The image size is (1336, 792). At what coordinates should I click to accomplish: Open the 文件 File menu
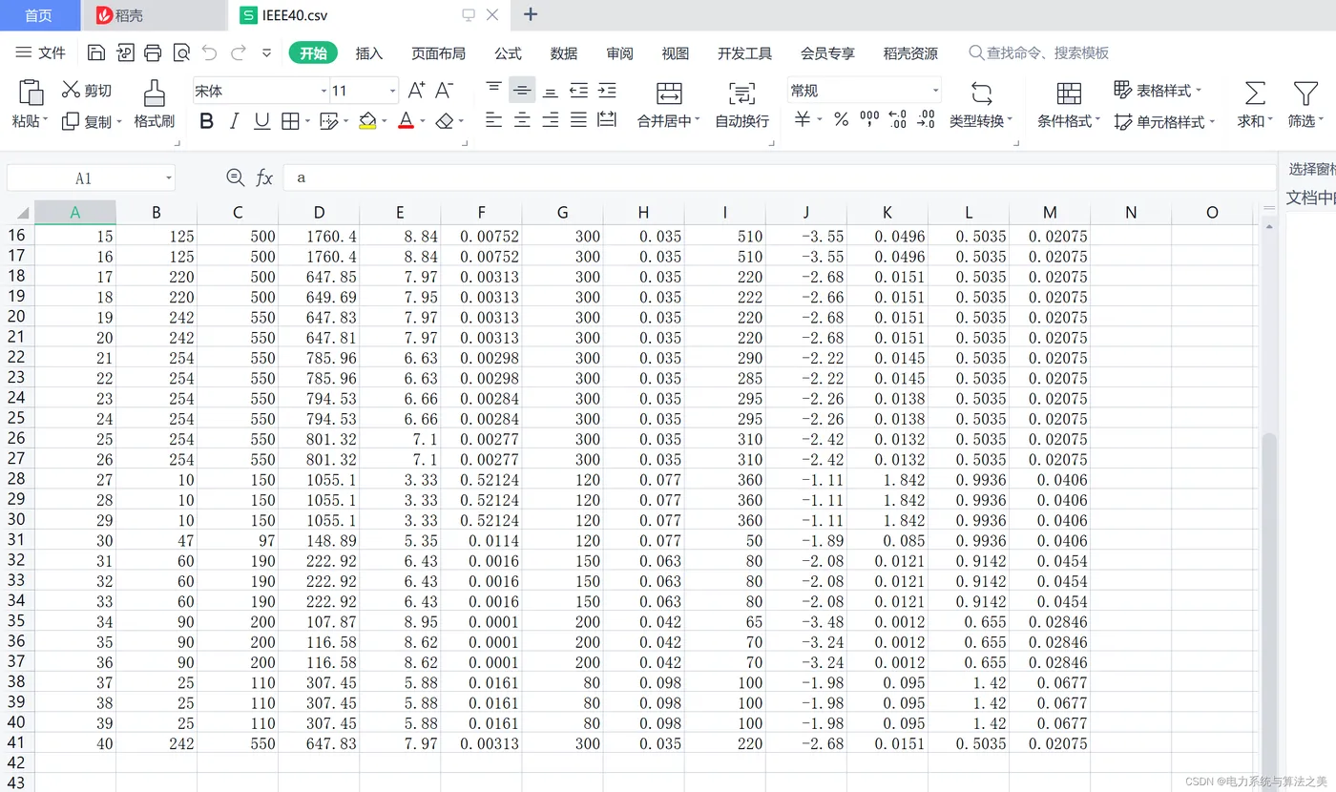point(41,52)
